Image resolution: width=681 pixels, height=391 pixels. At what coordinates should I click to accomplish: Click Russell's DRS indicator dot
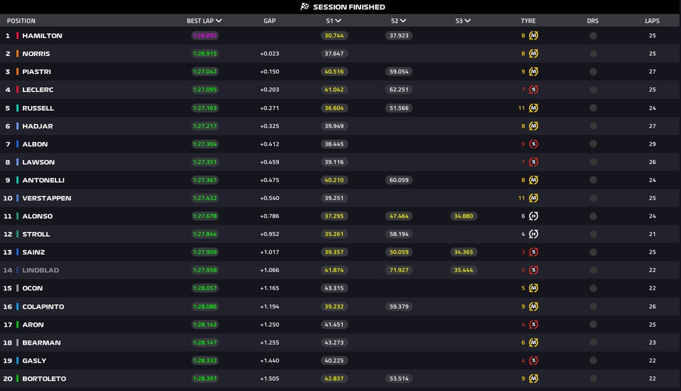[x=593, y=108]
